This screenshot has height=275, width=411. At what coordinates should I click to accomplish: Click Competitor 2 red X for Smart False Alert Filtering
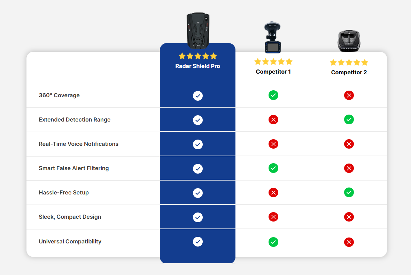[x=349, y=168]
